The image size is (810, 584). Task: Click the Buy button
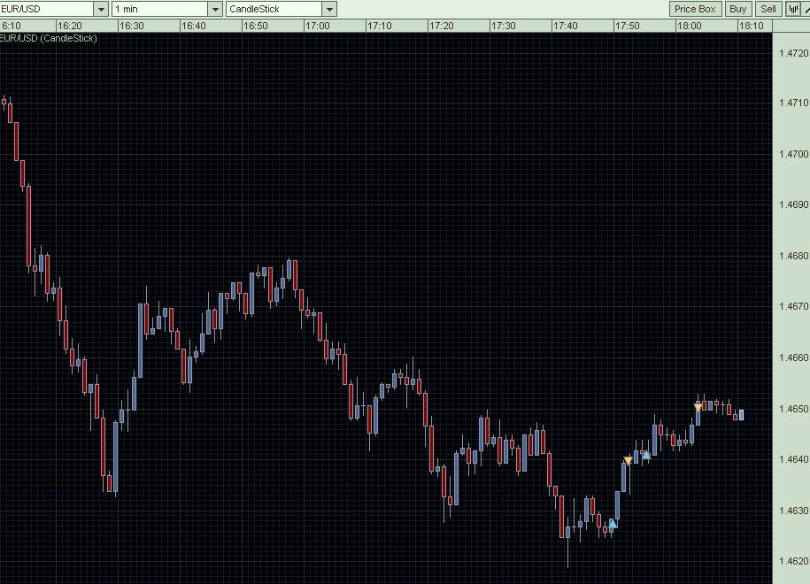point(737,9)
